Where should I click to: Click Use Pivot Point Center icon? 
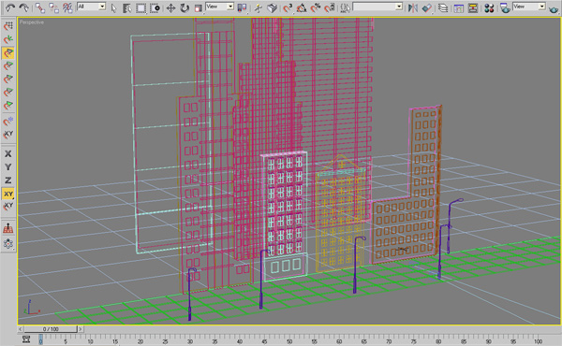[243, 7]
